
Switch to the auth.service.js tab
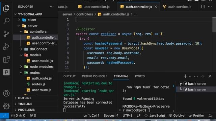[180, 7]
